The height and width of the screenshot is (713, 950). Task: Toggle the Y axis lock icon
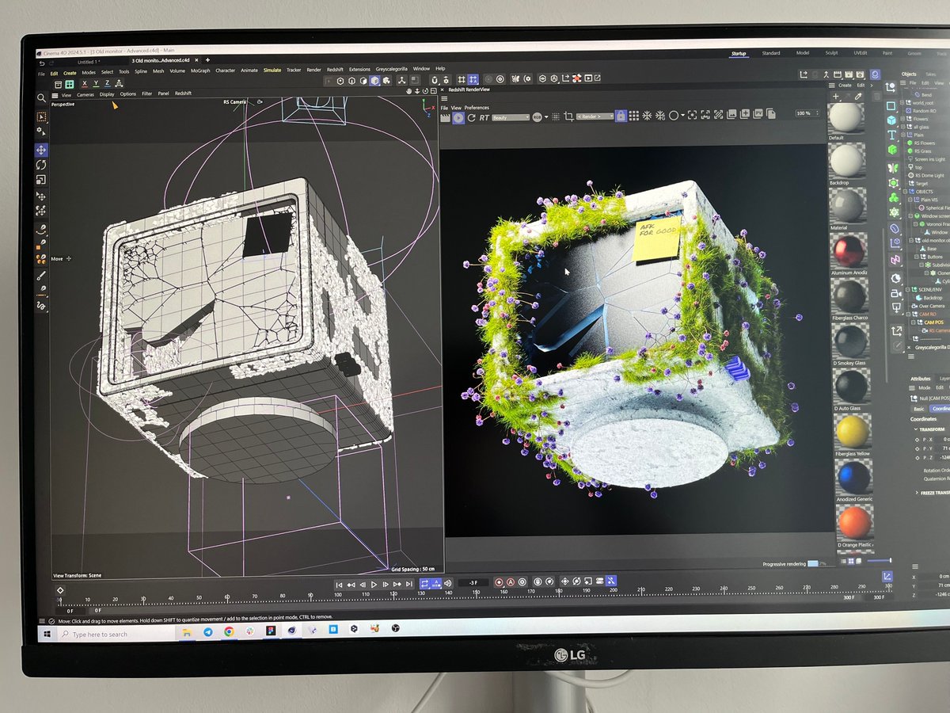(96, 83)
